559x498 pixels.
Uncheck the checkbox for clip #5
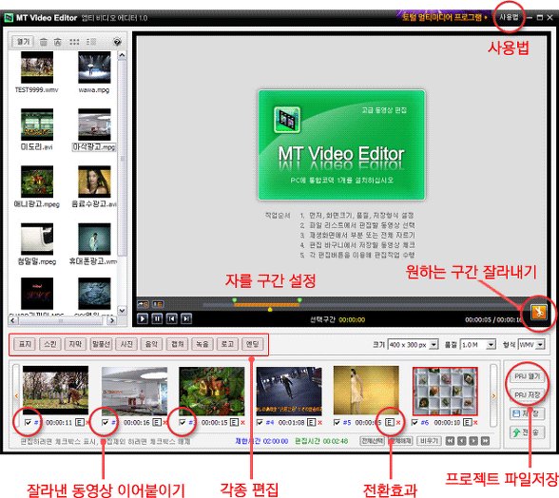click(x=337, y=423)
